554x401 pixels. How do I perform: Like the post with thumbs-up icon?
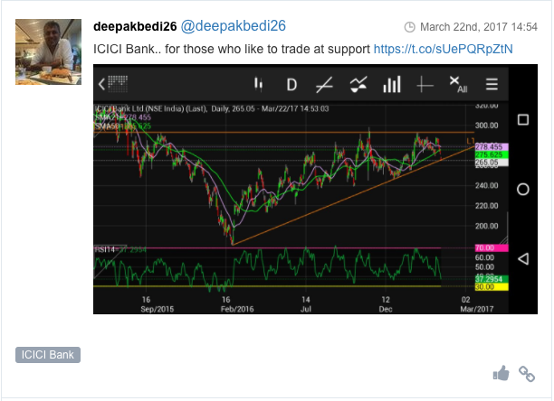coord(501,373)
